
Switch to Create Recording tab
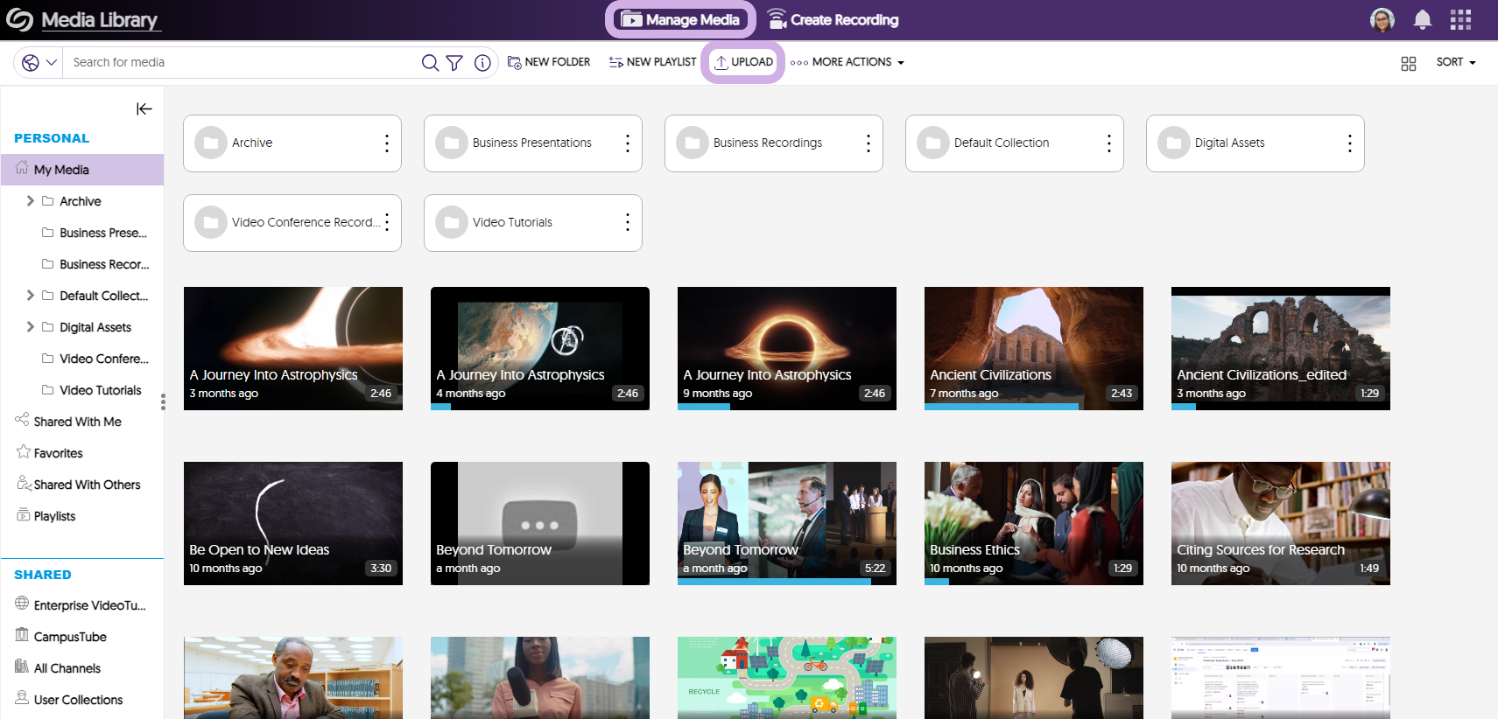pos(833,19)
